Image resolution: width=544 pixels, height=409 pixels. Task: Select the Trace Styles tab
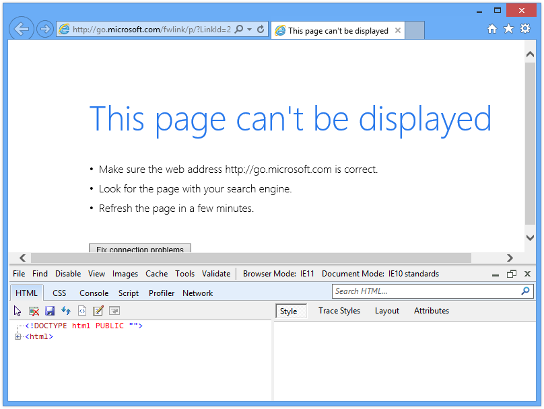339,311
